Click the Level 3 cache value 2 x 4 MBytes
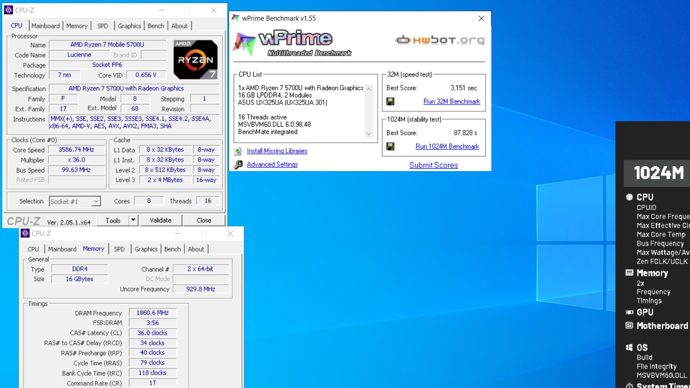Screen dimensions: 690x388 point(165,180)
